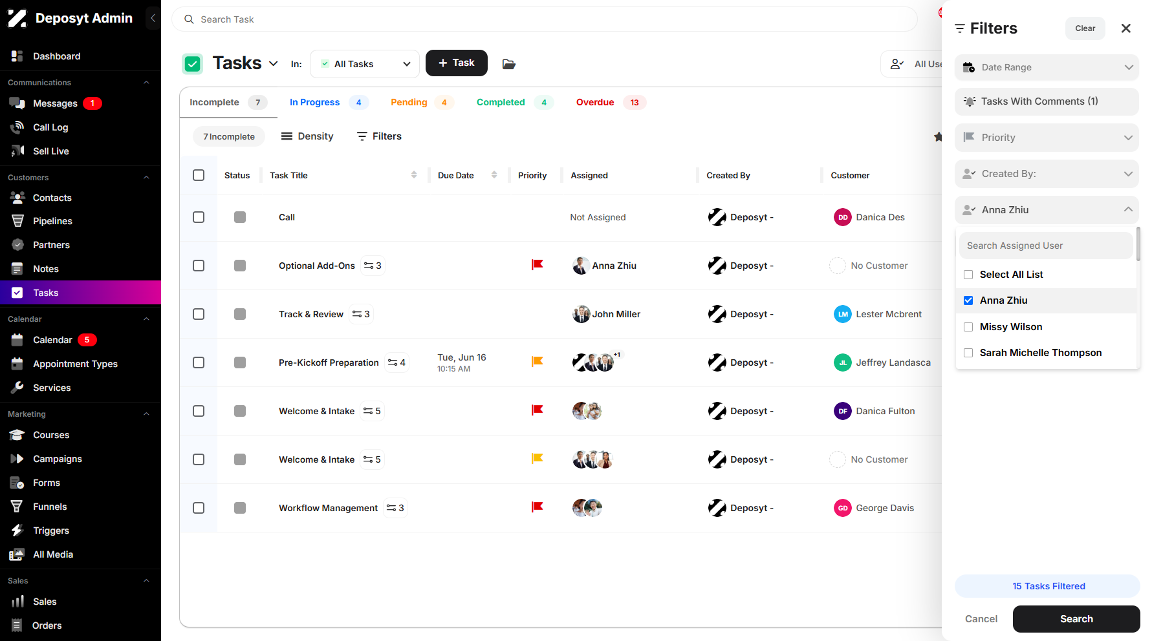
Task: Open the Pipelines funnel icon
Action: pos(17,221)
